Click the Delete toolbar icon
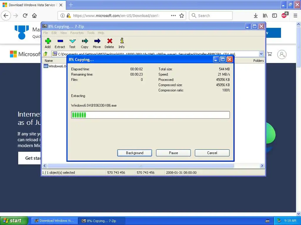The width and height of the screenshot is (301, 225). click(109, 43)
